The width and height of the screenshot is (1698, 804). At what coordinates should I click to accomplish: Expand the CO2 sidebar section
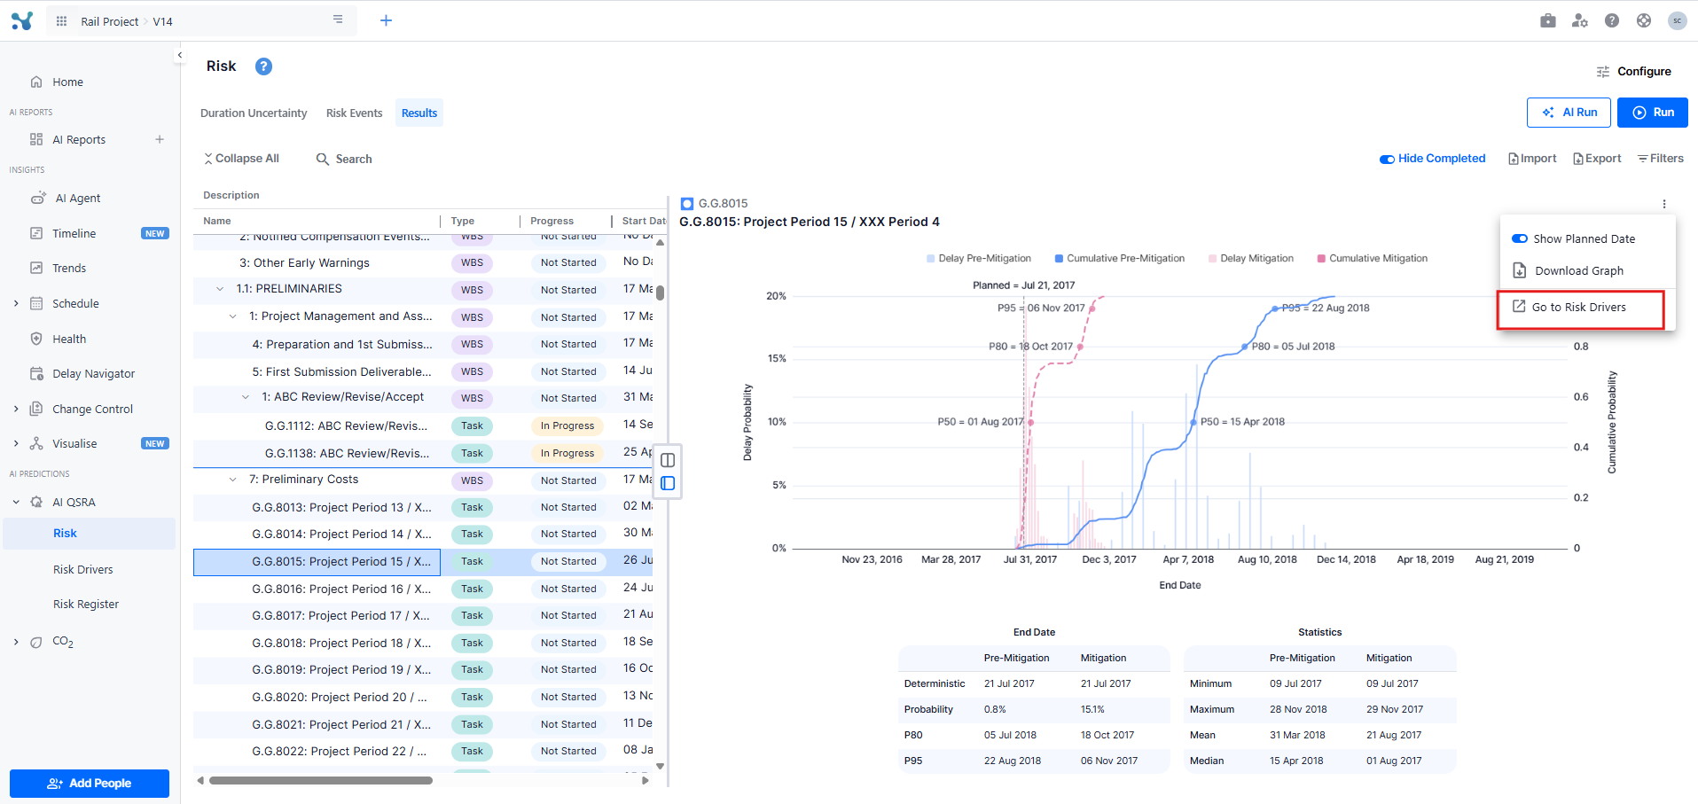click(x=16, y=642)
